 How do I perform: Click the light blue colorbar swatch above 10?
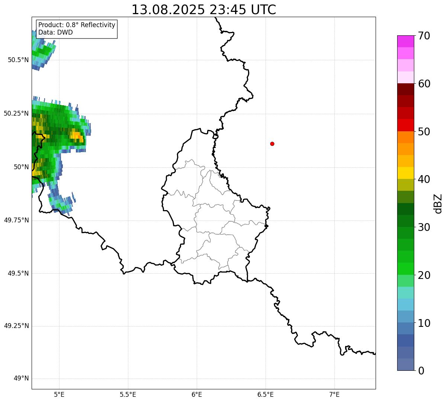pos(405,305)
